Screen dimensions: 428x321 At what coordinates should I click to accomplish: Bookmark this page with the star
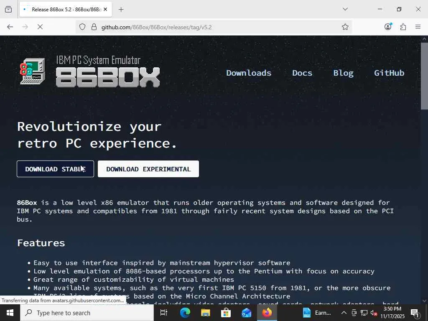(345, 27)
